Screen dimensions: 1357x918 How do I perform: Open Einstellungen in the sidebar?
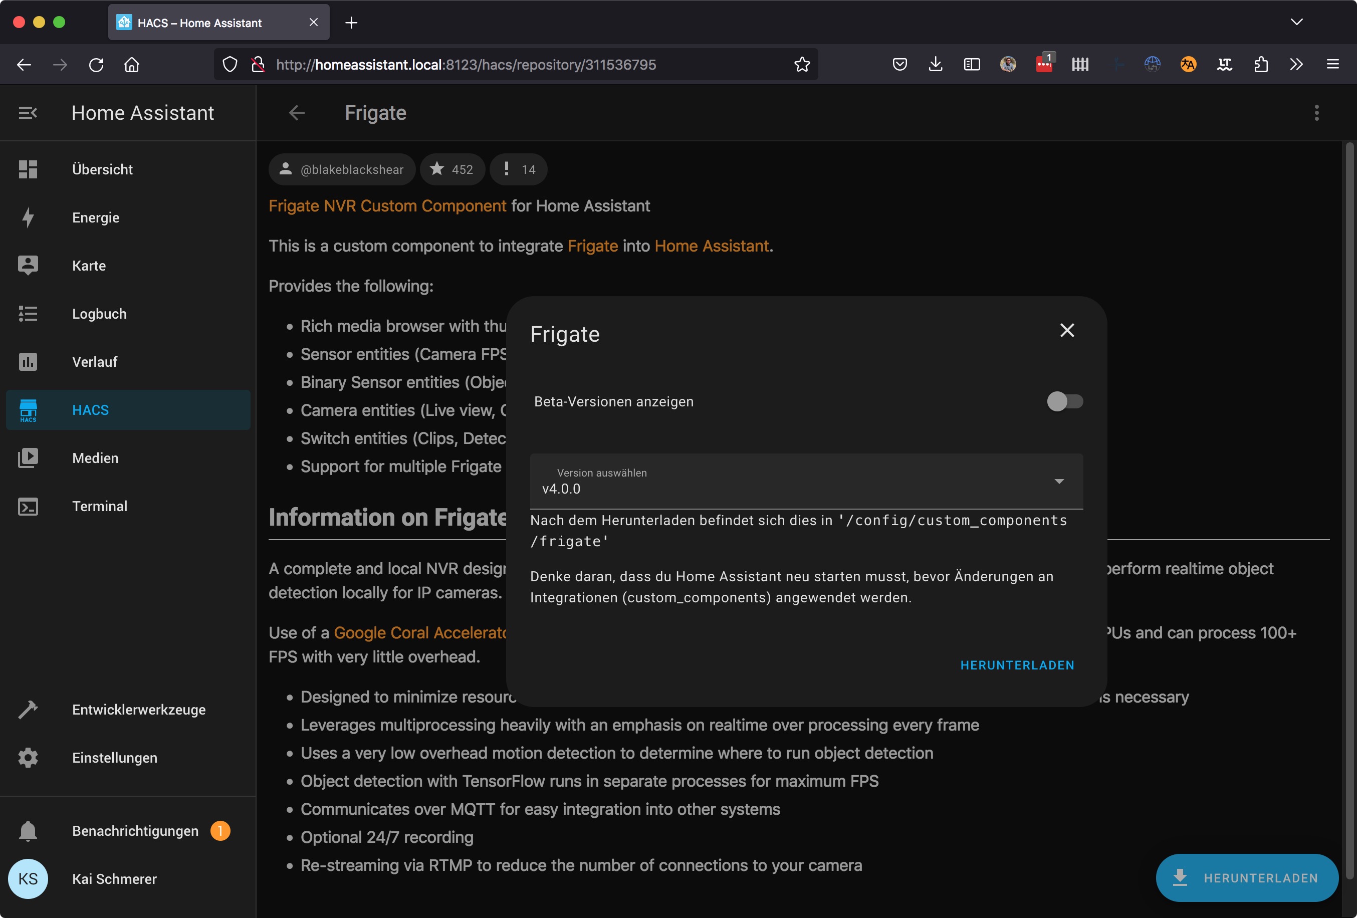click(x=114, y=758)
